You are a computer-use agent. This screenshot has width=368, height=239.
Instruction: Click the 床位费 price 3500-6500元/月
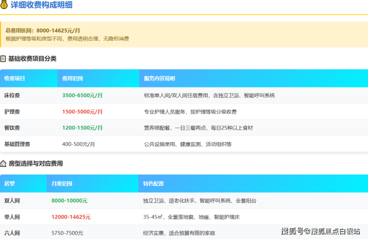tap(82, 95)
